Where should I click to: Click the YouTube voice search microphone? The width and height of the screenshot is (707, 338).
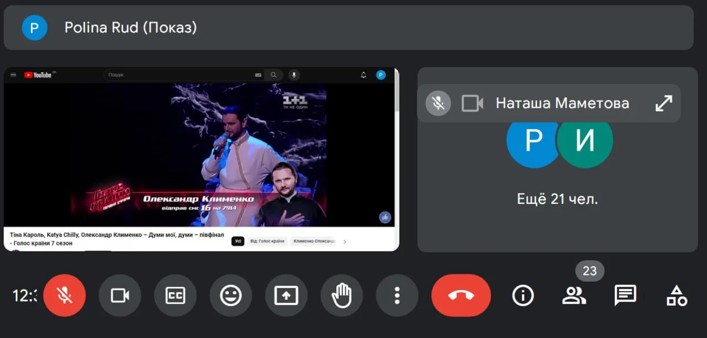point(294,75)
